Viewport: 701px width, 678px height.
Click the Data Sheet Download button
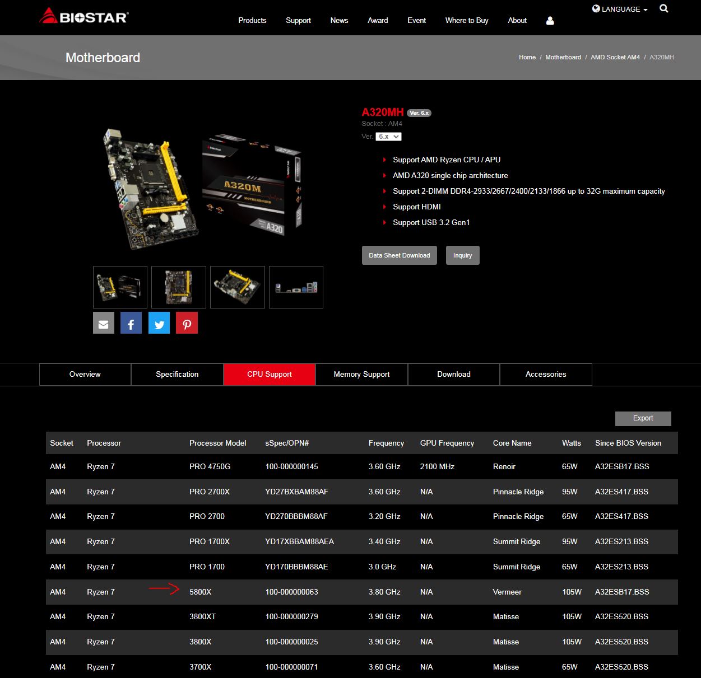[400, 255]
